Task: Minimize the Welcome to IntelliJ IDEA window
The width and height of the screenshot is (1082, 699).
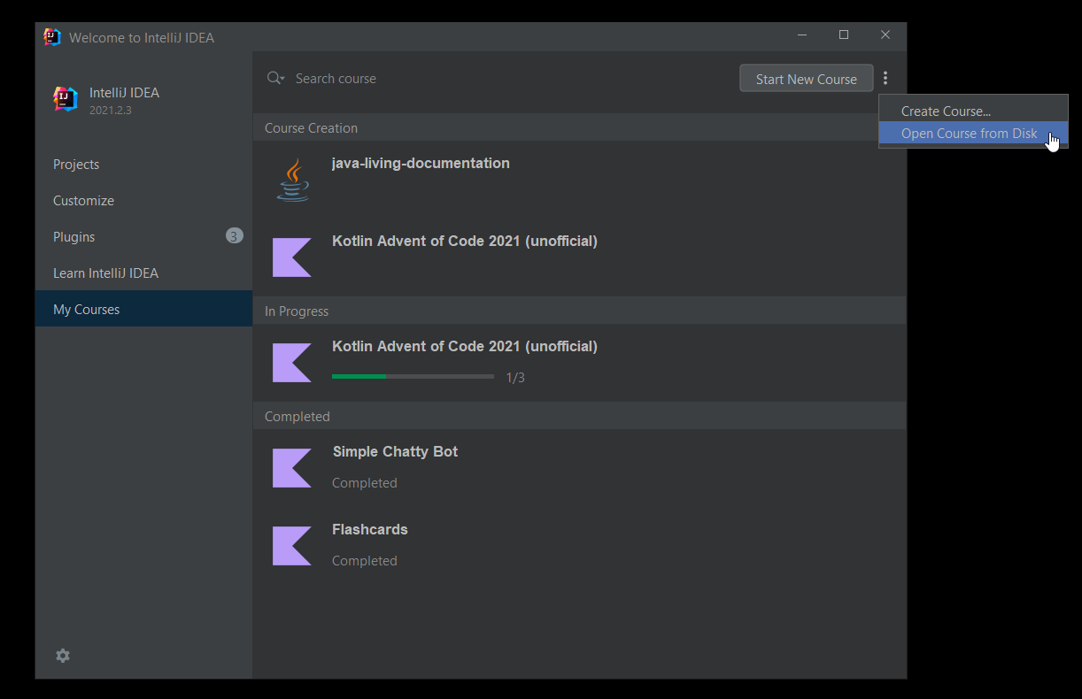Action: click(x=802, y=35)
